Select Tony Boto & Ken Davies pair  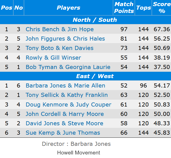click(x=60, y=48)
